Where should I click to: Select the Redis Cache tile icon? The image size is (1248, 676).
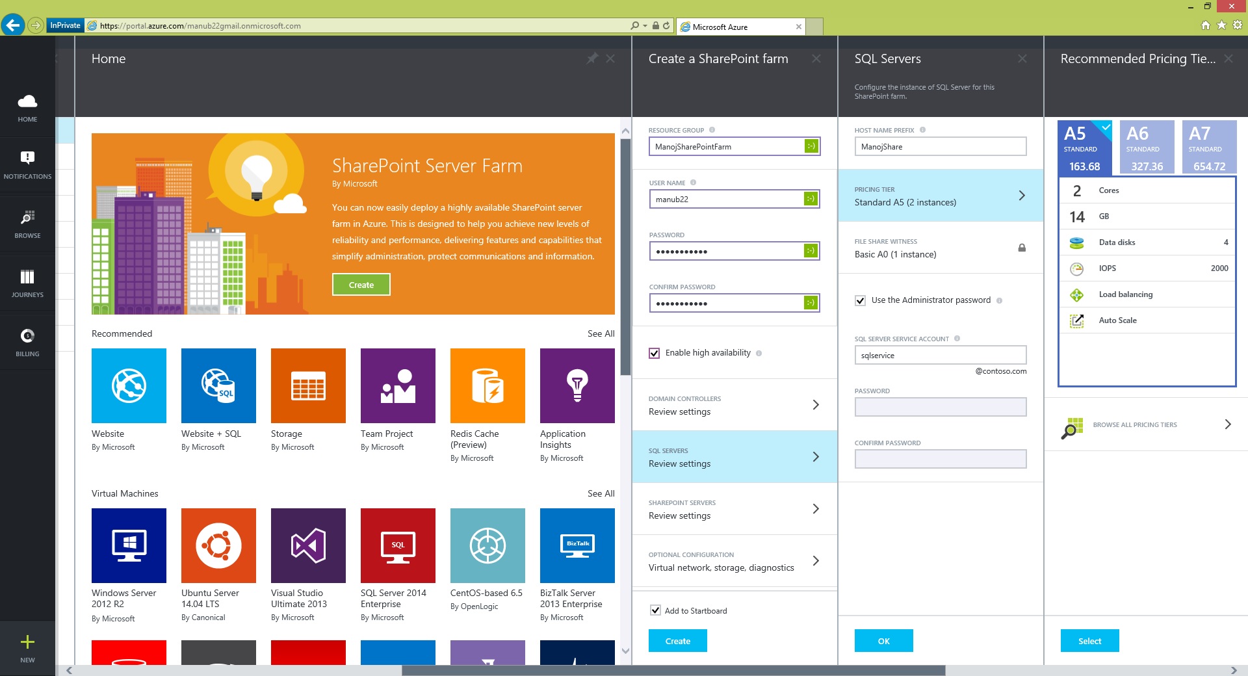coord(487,385)
